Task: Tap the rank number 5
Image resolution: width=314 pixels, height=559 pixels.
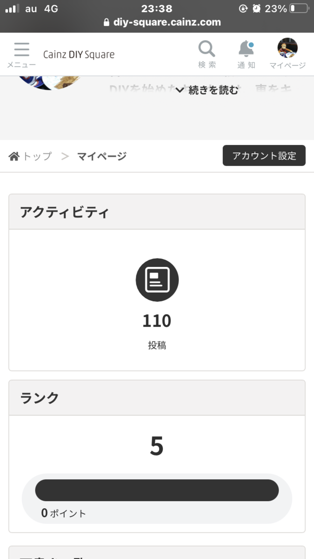Action: coord(157,447)
